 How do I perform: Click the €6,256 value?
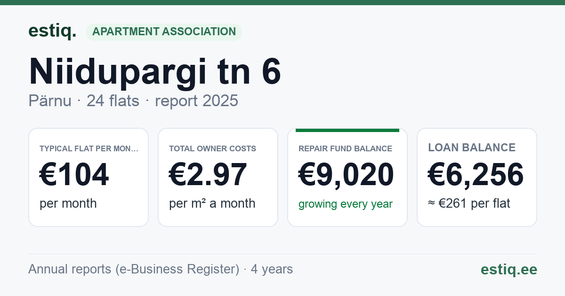click(476, 175)
